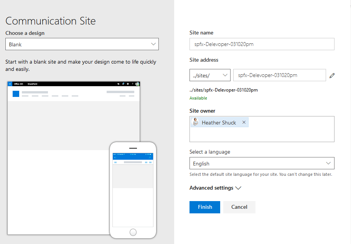Click the app launcher waffle in desktop preview
Image resolution: width=351 pixels, height=244 pixels.
tap(10, 84)
